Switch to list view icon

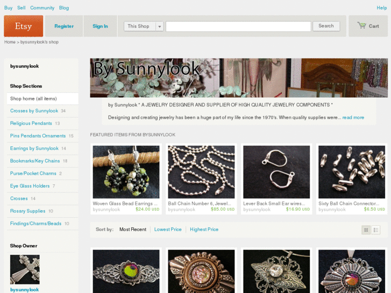click(376, 230)
